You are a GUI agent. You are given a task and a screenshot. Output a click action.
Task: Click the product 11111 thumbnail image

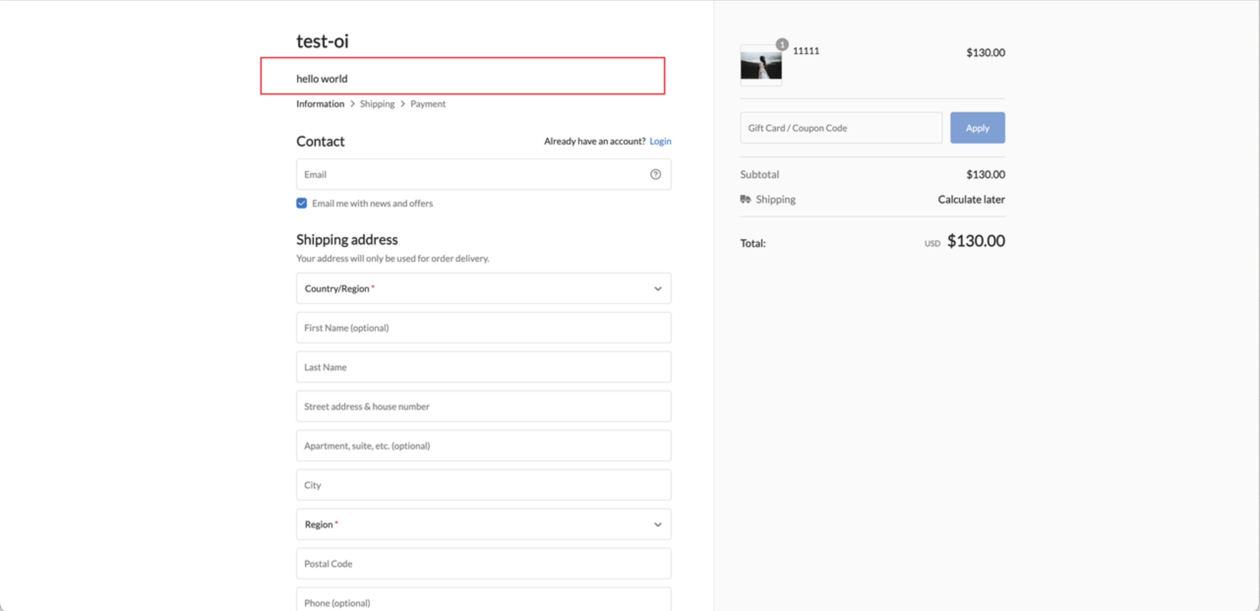tap(760, 66)
